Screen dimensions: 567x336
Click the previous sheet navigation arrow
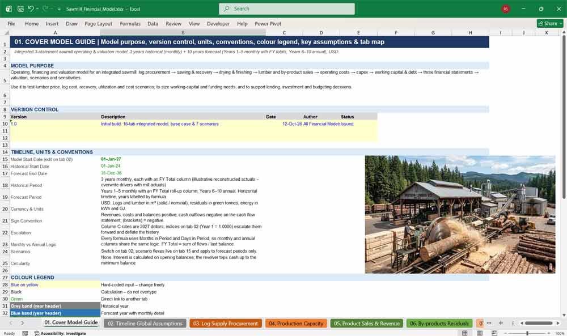pos(11,323)
